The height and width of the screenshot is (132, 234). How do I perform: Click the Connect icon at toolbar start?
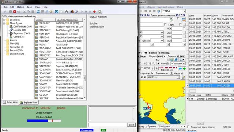tap(5, 11)
